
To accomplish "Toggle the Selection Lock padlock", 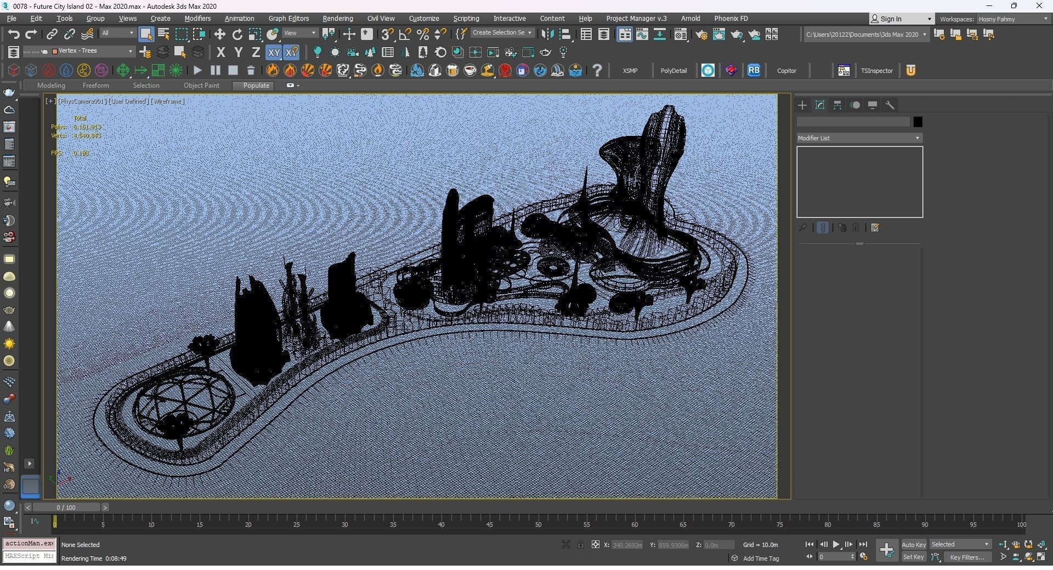I will tap(580, 545).
